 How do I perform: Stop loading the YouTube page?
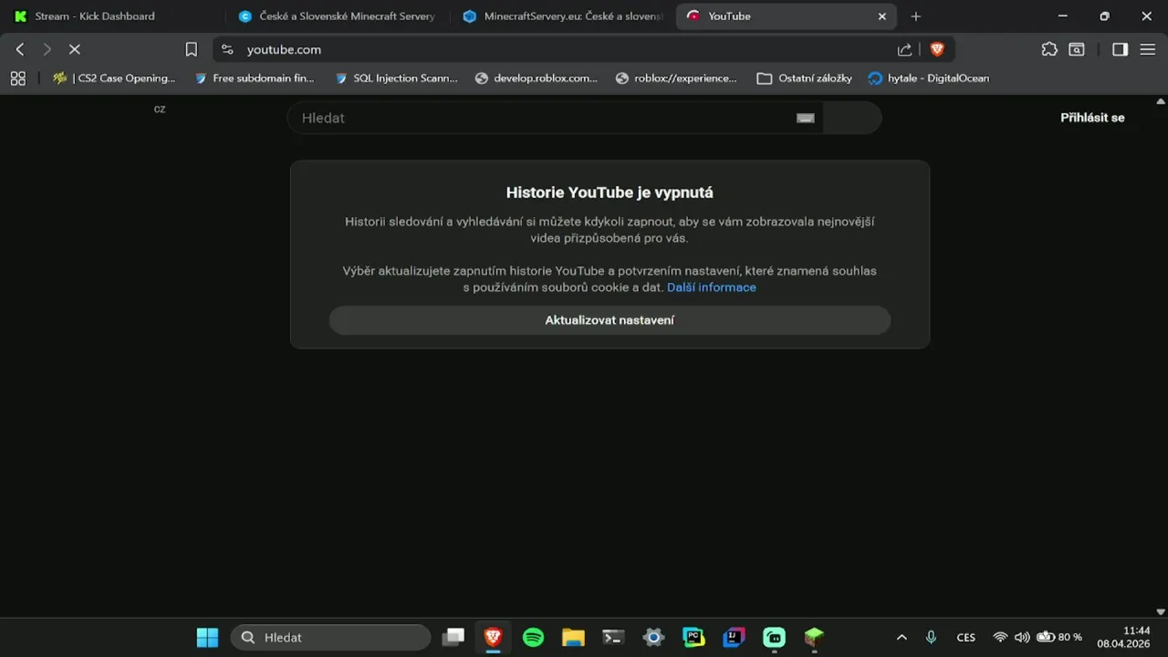coord(75,49)
